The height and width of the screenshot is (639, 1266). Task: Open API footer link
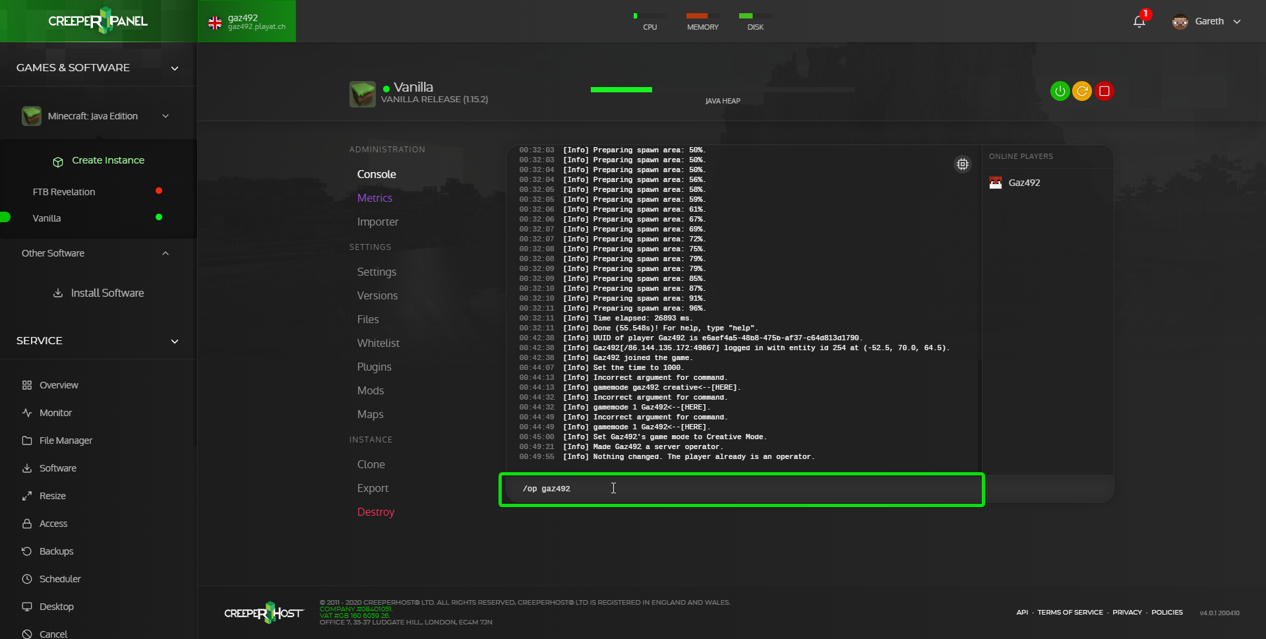point(1022,613)
